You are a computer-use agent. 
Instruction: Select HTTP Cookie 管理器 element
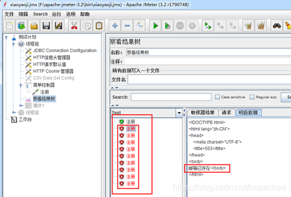pyautogui.click(x=53, y=71)
